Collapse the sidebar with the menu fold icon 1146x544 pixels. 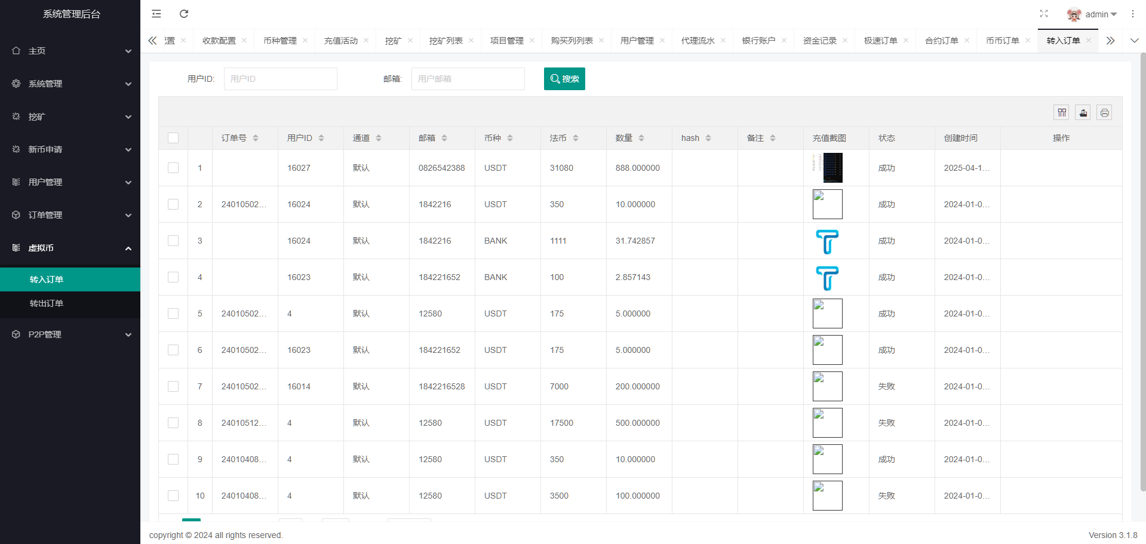click(156, 14)
